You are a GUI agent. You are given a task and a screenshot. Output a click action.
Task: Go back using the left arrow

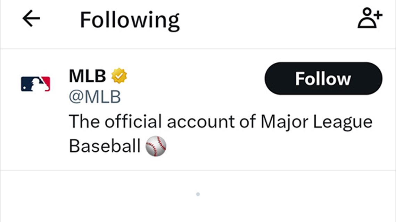coord(31,19)
